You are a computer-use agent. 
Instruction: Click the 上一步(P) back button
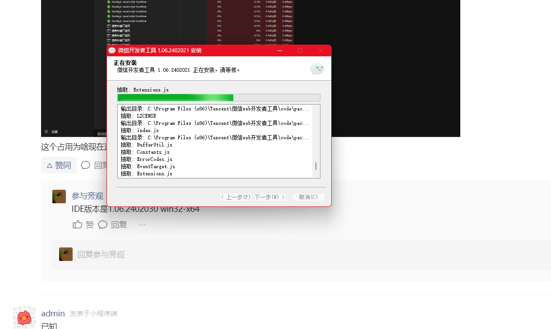[236, 197]
